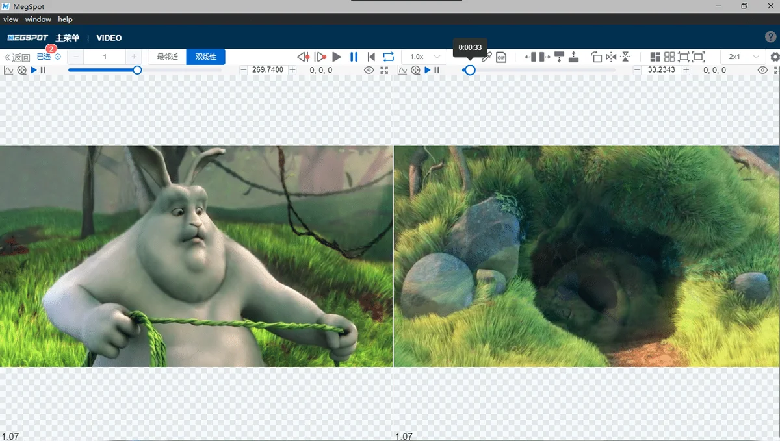Open the help menu
Image resolution: width=780 pixels, height=441 pixels.
[x=65, y=19]
